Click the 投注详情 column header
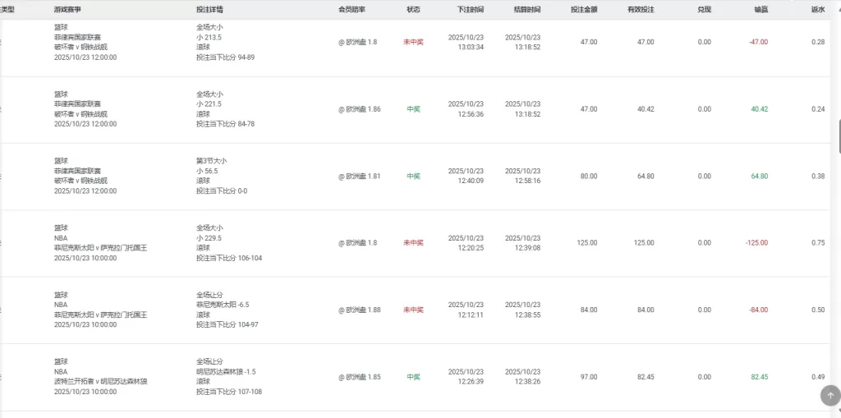 pos(209,9)
